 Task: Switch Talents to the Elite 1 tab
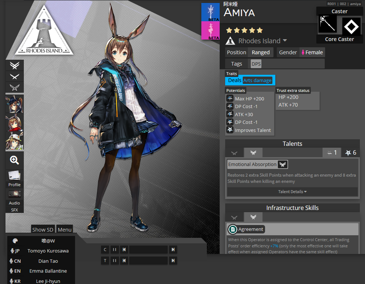coord(234,153)
